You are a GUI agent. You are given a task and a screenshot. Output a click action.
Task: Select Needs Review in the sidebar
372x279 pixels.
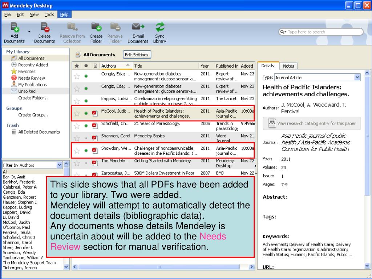coord(31,78)
